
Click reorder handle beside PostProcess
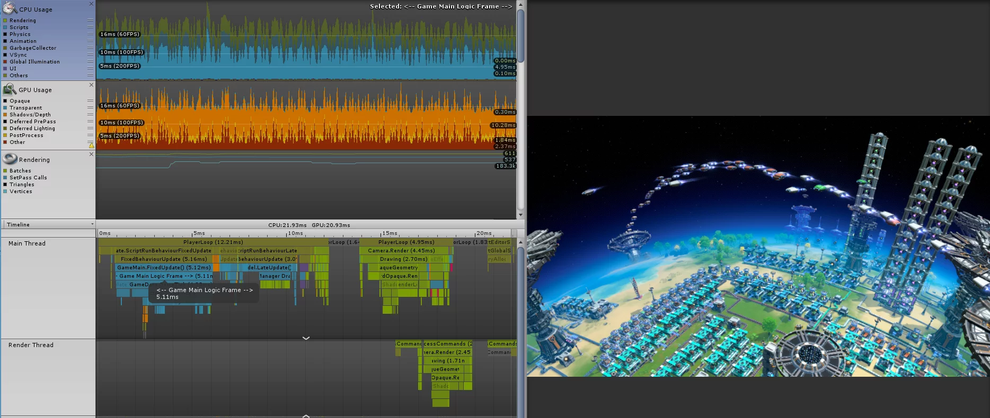coord(90,135)
